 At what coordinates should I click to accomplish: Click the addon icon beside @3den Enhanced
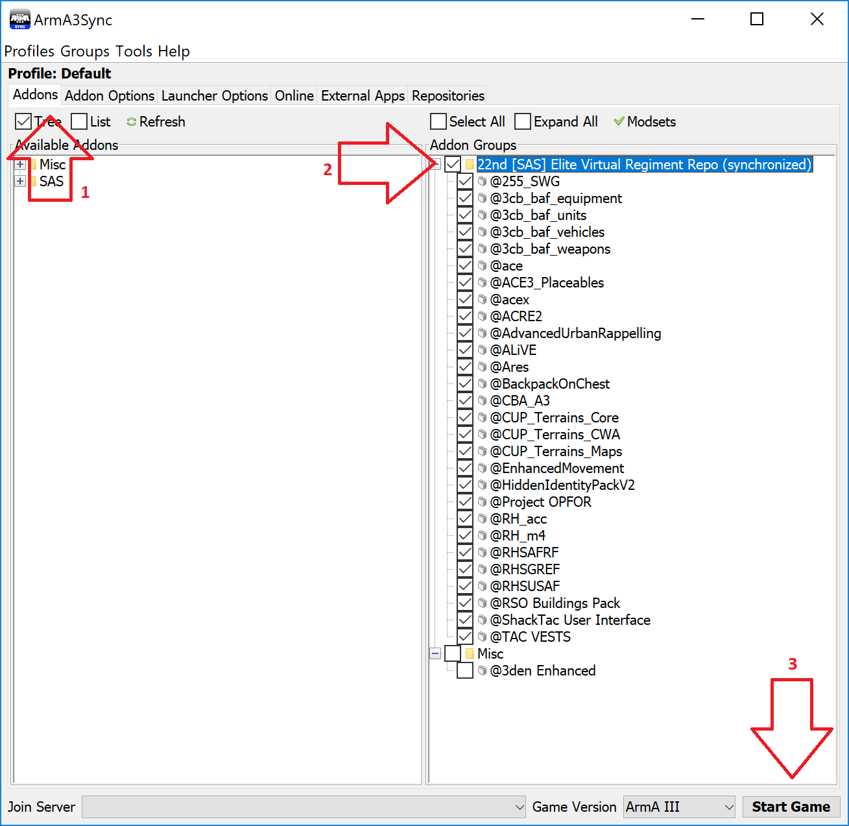(482, 670)
